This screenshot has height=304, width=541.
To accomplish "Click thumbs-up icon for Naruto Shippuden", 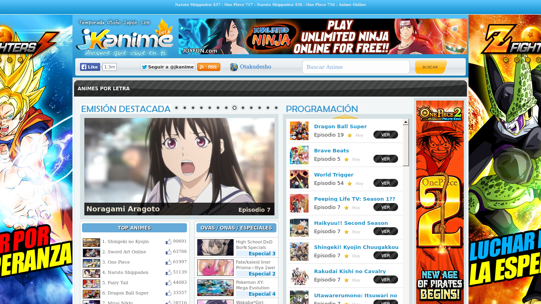I will 168,272.
